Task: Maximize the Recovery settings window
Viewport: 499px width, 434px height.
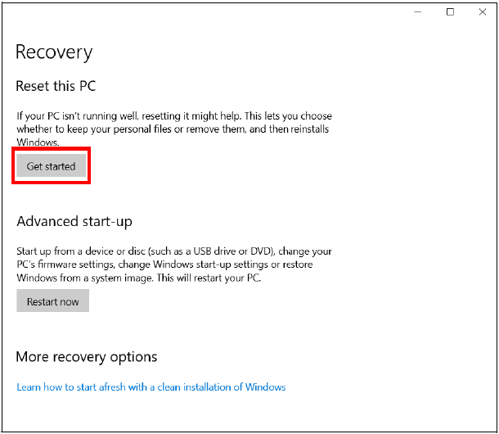Action: (450, 12)
